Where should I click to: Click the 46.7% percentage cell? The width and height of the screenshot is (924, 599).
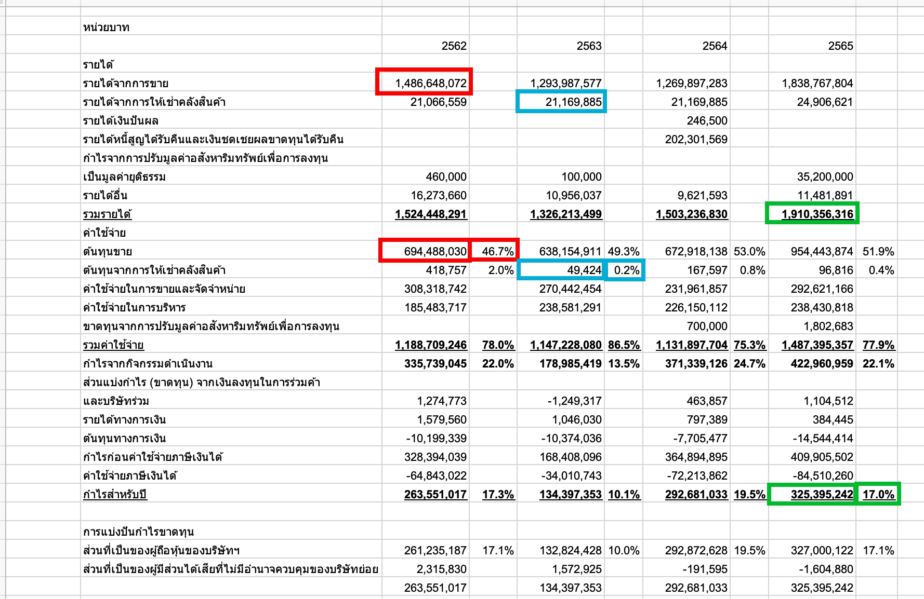tap(493, 251)
